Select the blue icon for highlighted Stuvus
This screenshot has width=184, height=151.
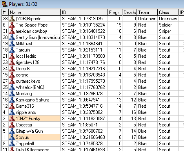tap(12, 137)
